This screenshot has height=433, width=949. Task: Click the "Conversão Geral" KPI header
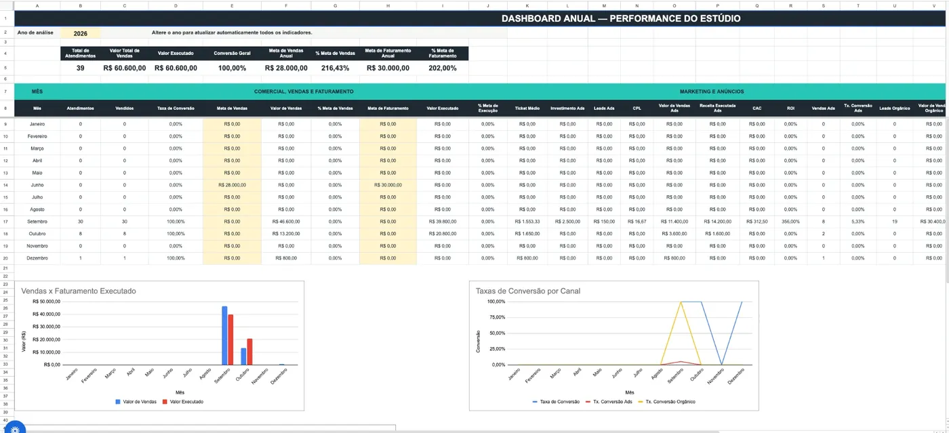pyautogui.click(x=232, y=54)
